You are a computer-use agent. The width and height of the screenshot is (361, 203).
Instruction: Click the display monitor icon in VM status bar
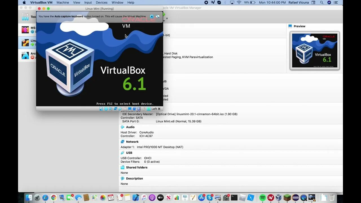click(x=130, y=109)
